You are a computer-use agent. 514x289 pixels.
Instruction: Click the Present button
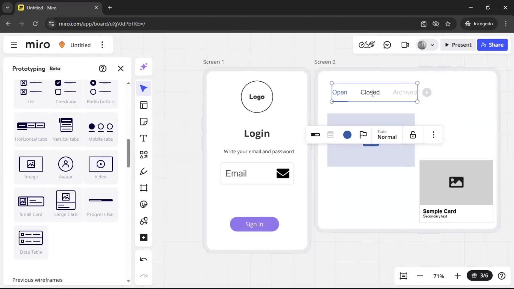458,45
